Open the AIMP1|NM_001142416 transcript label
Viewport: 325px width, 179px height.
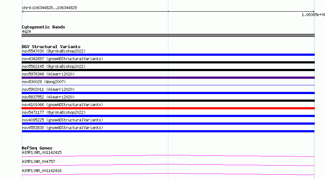pyautogui.click(x=42, y=171)
